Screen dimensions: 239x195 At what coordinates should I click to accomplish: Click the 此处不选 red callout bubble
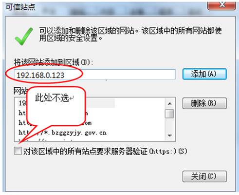tap(56, 106)
